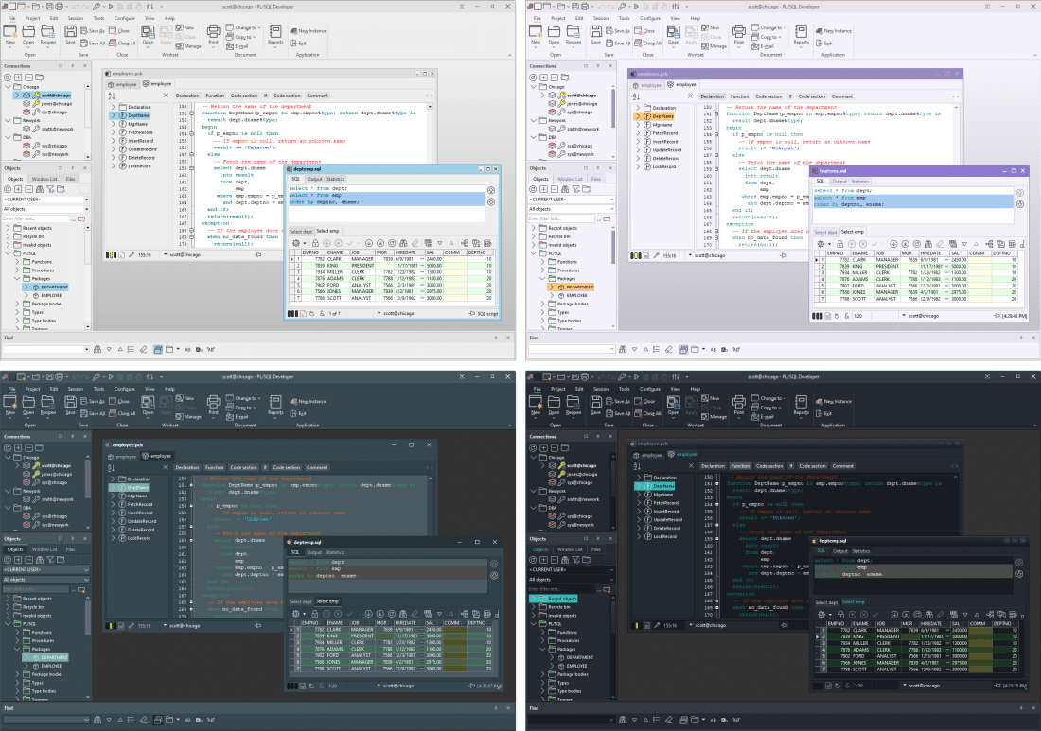This screenshot has width=1041, height=731.
Task: Open the Find text dropdown arrow in teal window
Action: (x=86, y=720)
